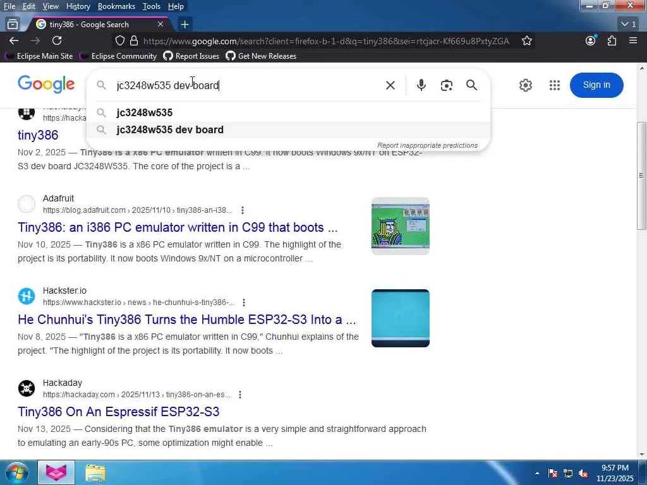Click the Google logo
Viewport: 647px width, 485px height.
(46, 85)
